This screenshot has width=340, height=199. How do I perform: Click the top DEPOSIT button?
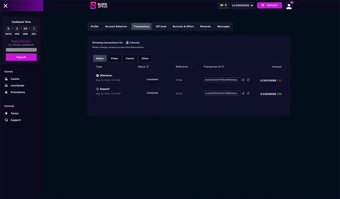click(x=270, y=5)
